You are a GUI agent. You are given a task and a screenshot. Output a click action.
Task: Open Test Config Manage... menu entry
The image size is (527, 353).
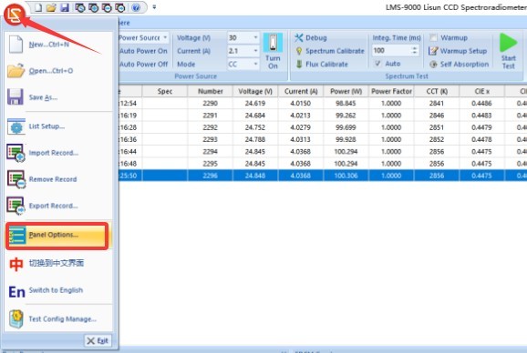[59, 318]
